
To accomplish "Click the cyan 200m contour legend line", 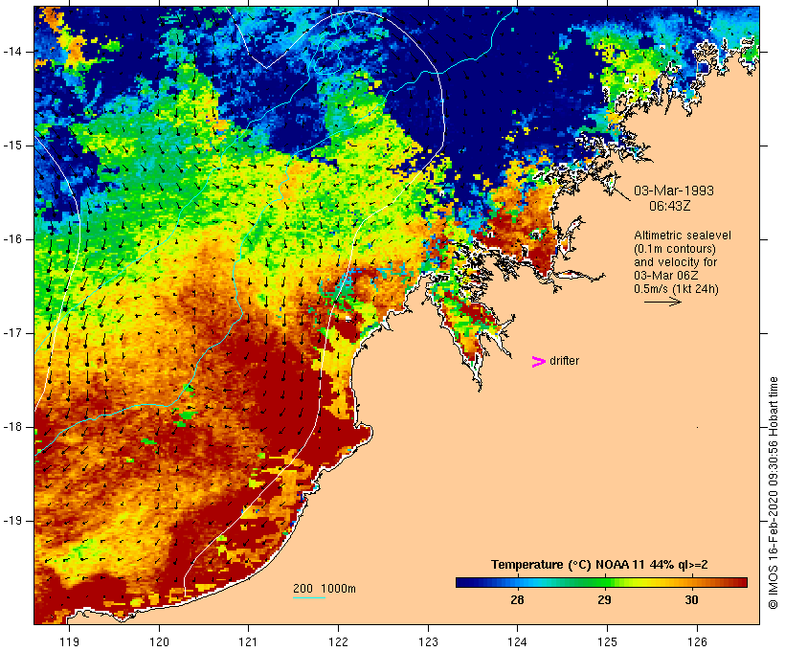I will (x=308, y=597).
